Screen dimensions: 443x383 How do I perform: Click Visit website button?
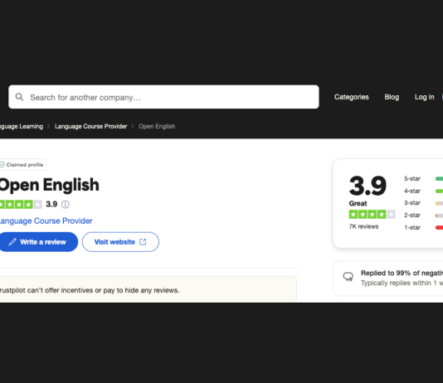pos(120,242)
